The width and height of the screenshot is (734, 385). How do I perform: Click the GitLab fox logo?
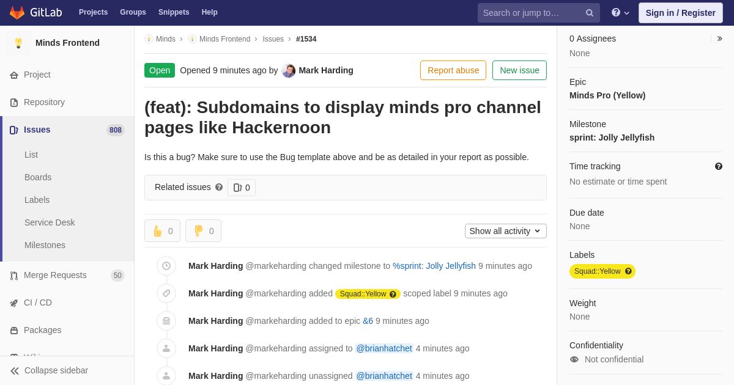click(x=17, y=12)
